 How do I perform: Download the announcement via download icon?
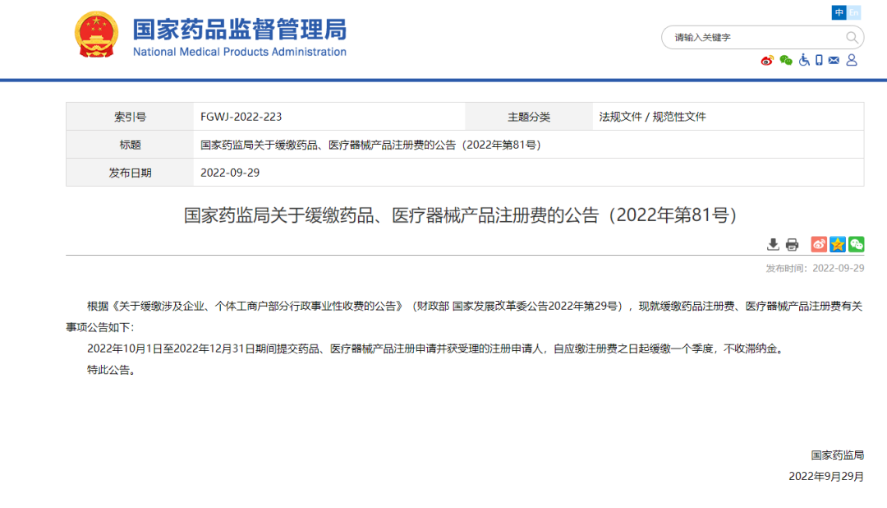point(773,244)
